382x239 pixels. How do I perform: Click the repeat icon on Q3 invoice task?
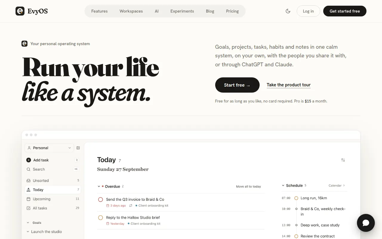[x=131, y=206]
